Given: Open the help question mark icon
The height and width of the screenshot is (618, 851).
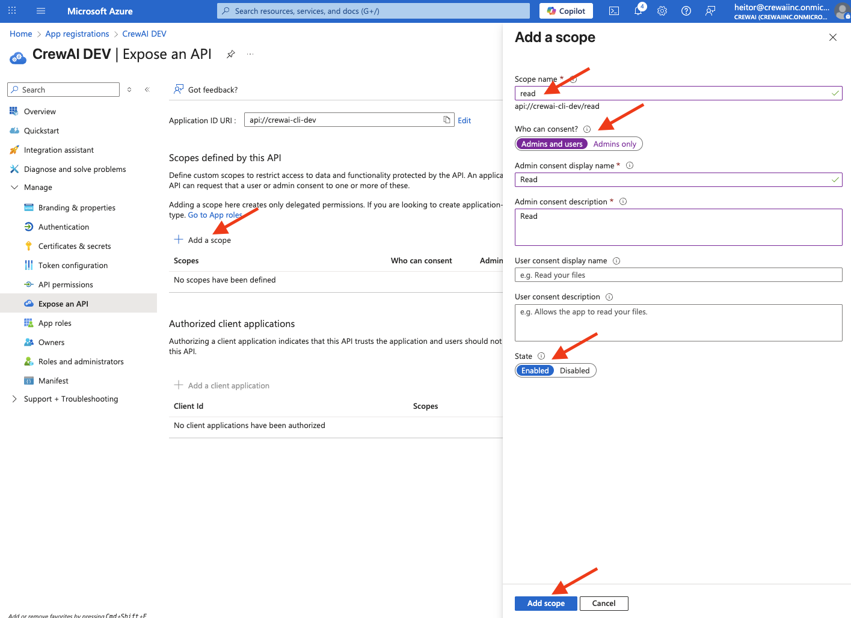Looking at the screenshot, I should 686,11.
